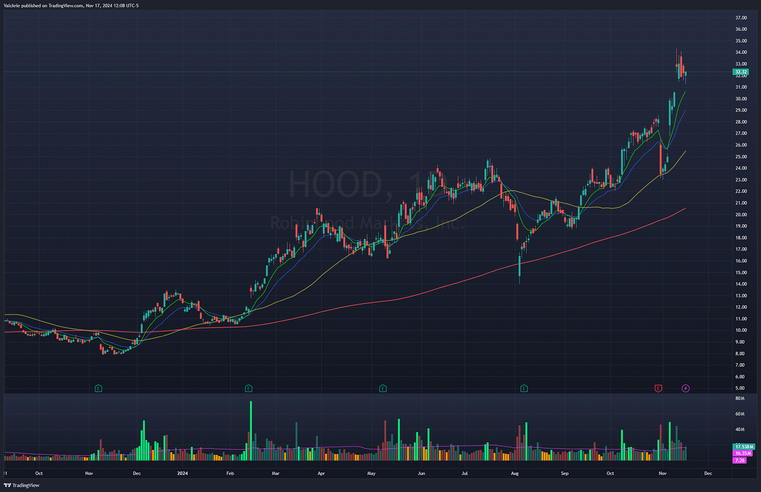Click the 60M volume axis value

click(740, 414)
